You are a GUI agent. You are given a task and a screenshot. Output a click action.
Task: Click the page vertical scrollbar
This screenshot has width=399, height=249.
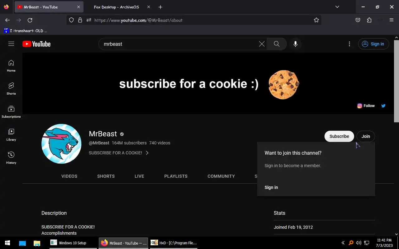point(397,81)
